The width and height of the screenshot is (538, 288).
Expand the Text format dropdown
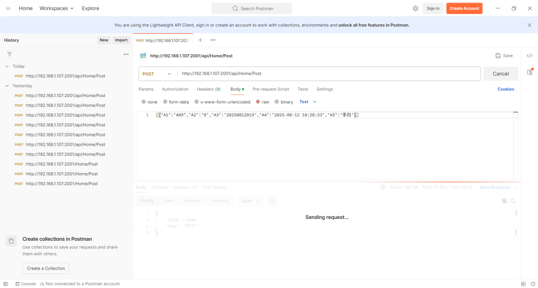click(307, 102)
